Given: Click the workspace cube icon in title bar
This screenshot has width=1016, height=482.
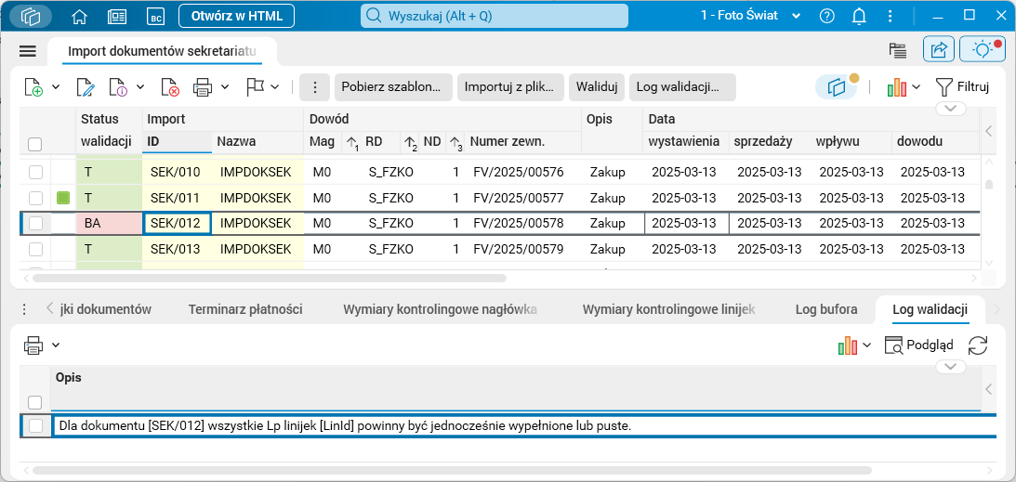Looking at the screenshot, I should pos(31,16).
